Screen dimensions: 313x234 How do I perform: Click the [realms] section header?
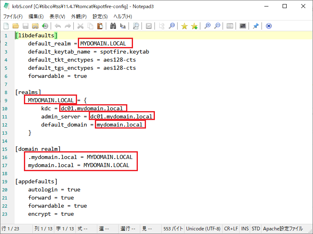[28, 92]
